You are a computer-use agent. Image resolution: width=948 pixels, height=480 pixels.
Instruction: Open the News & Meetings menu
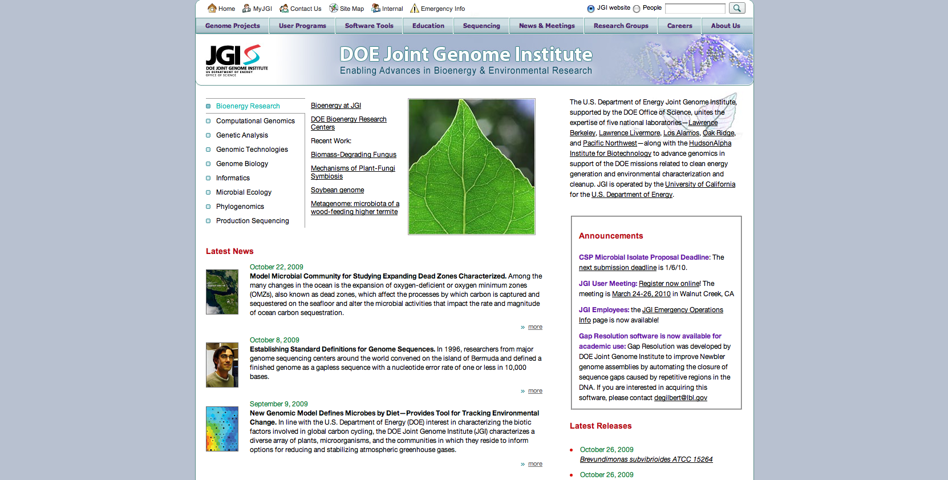(547, 26)
